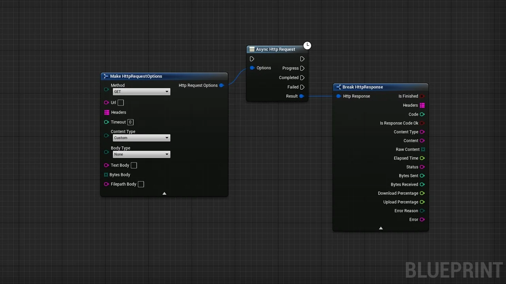Screen dimensions: 506x284
Task: Click the Raw Content output pin
Action: (x=423, y=149)
